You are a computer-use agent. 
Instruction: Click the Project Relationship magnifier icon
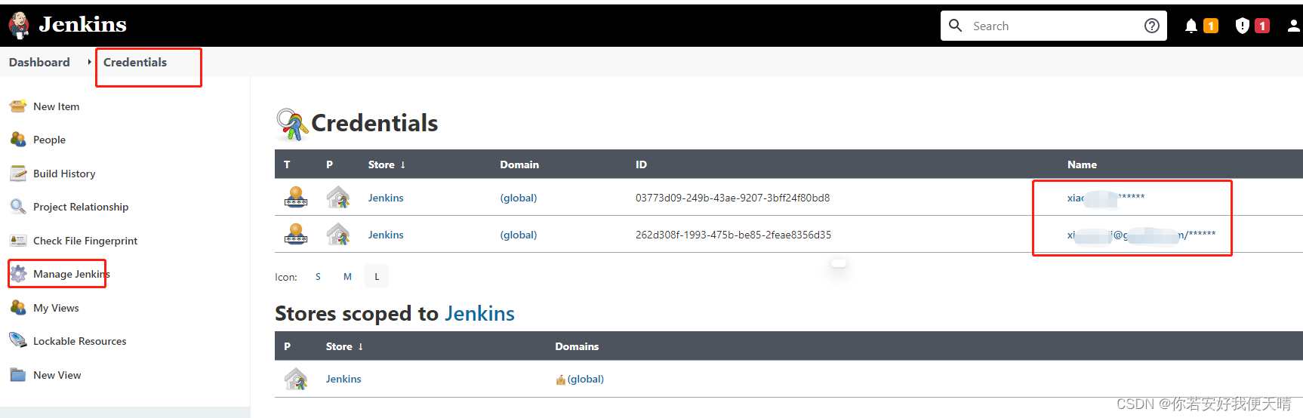pyautogui.click(x=18, y=207)
